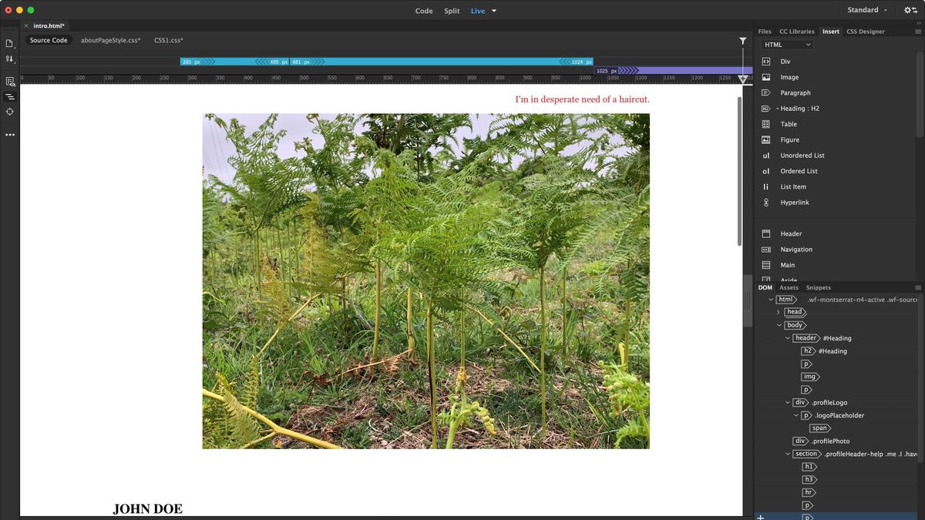Open the three-dots Customize Toolbar icon
925x520 pixels.
10,134
